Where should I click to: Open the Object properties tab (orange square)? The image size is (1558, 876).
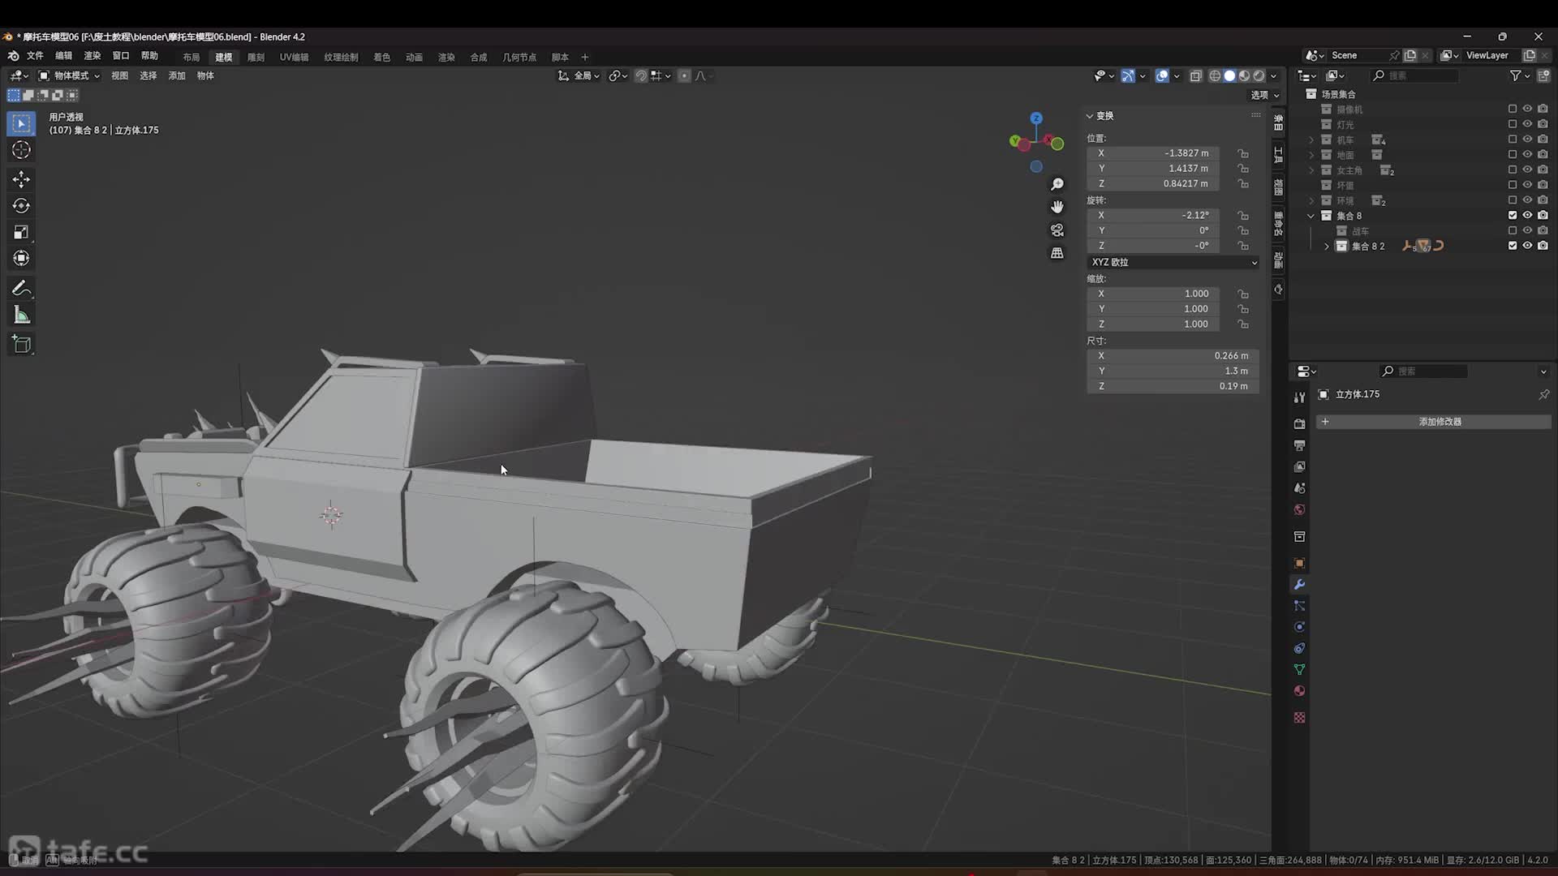coord(1299,563)
